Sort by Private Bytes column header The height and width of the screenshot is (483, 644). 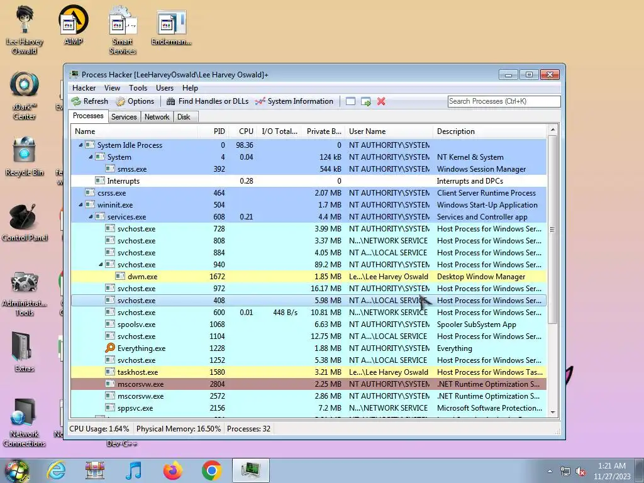tap(323, 131)
